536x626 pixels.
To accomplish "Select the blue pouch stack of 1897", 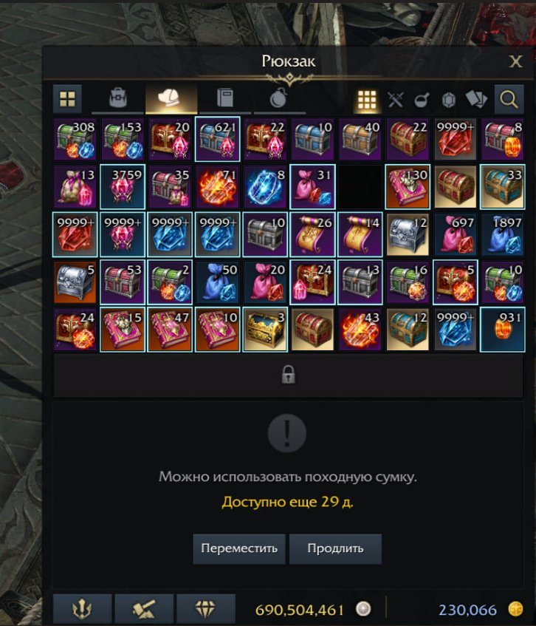I will (503, 235).
